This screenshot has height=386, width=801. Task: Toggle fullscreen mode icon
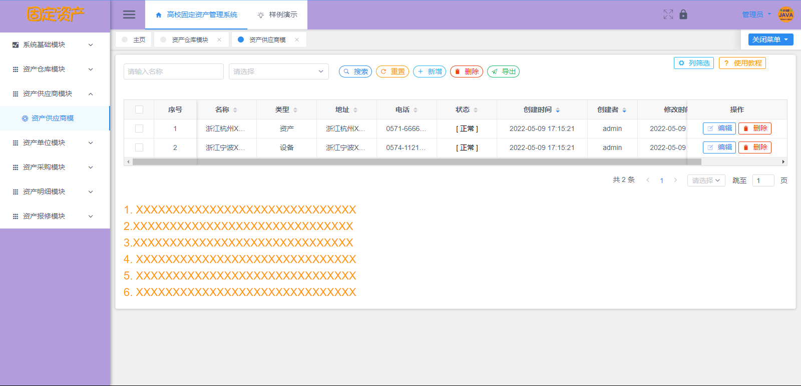668,14
